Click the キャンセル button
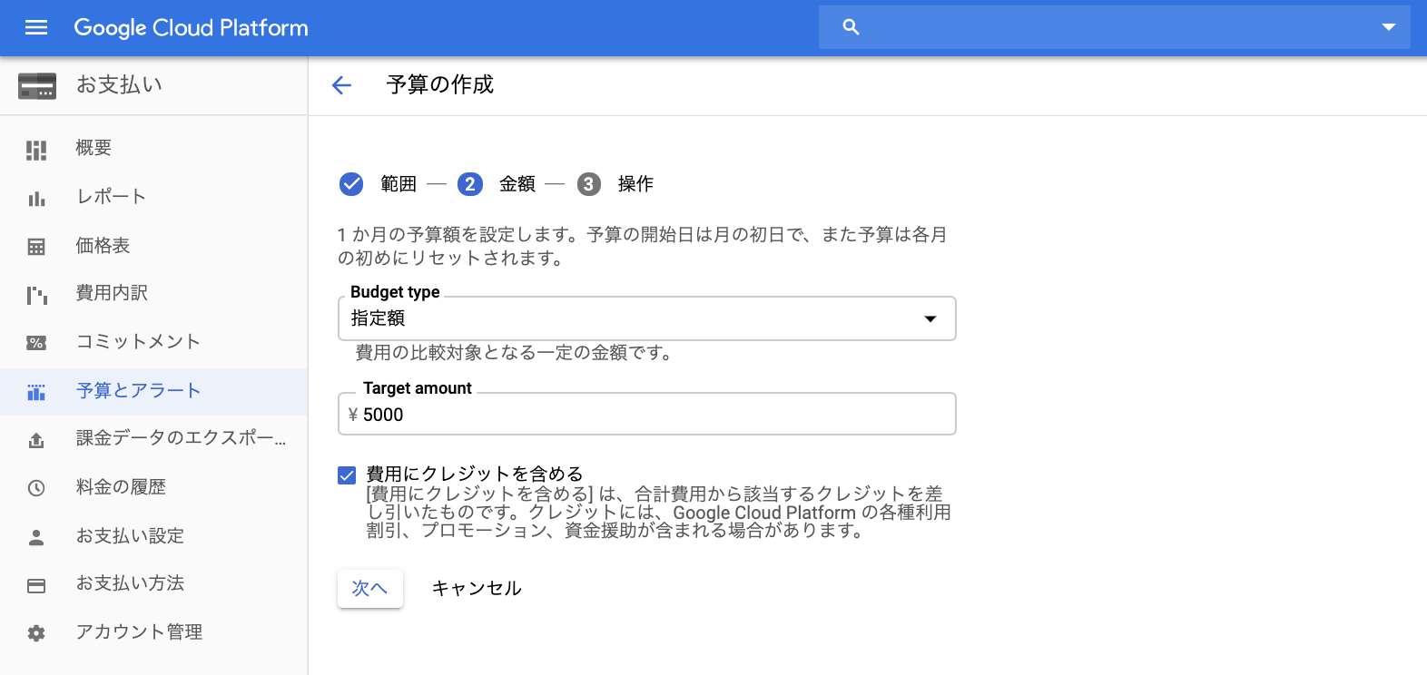Screen dimensions: 1427x675 point(477,589)
